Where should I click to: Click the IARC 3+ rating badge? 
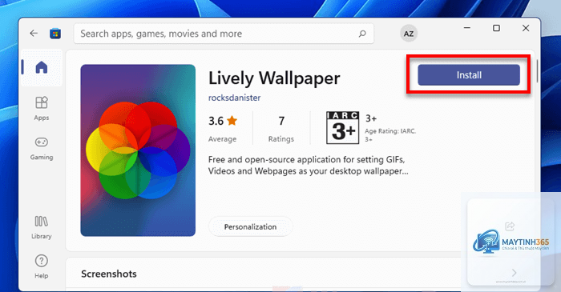pyautogui.click(x=342, y=127)
